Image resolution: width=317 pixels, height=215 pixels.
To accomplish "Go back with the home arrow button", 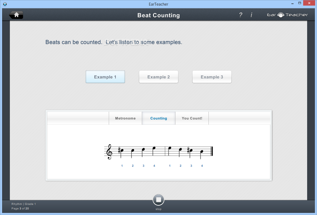I will (16, 15).
